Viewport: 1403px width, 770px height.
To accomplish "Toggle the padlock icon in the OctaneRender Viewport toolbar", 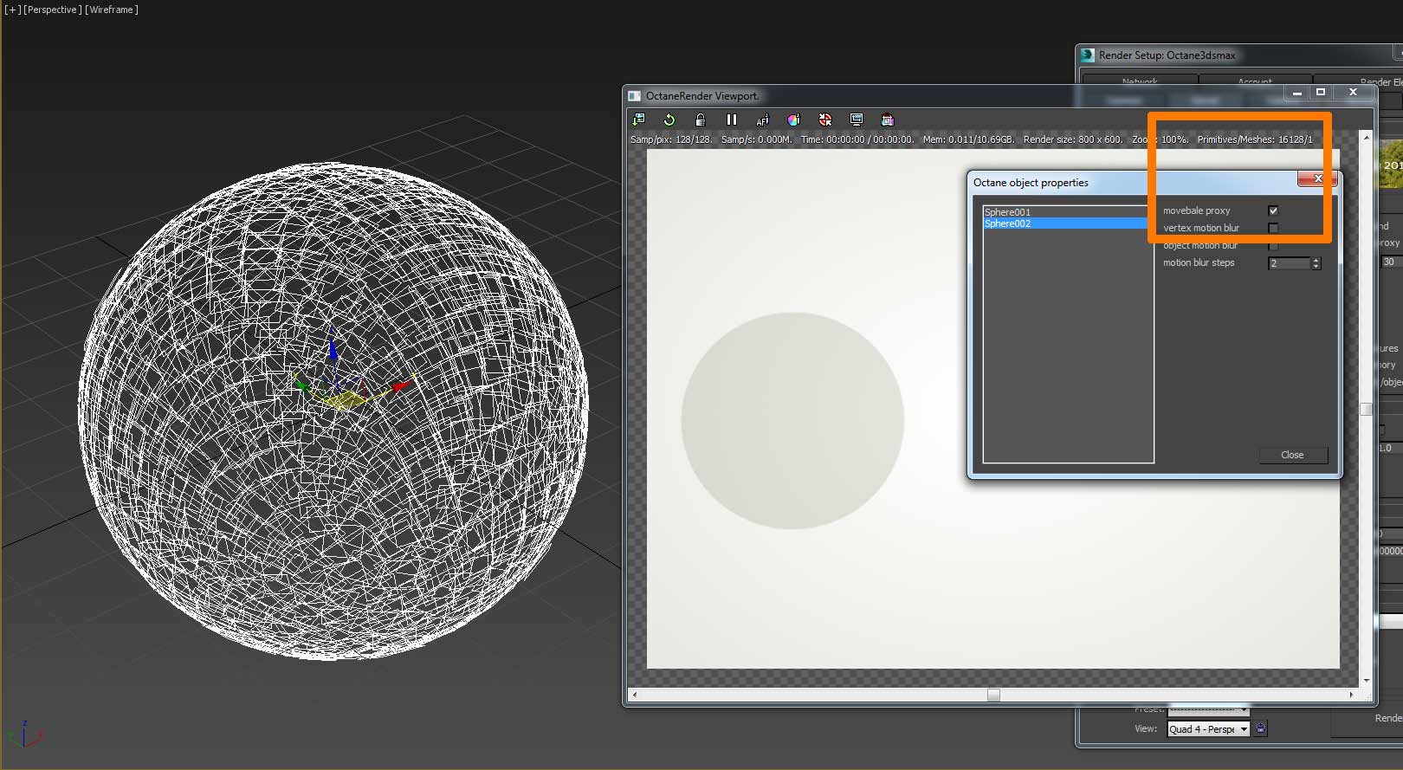I will [701, 120].
